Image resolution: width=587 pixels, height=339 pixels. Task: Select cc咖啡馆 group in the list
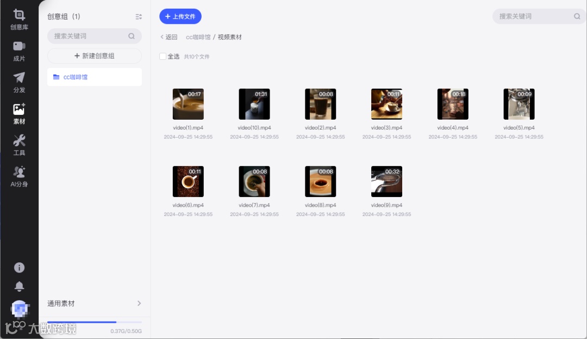[x=95, y=77]
